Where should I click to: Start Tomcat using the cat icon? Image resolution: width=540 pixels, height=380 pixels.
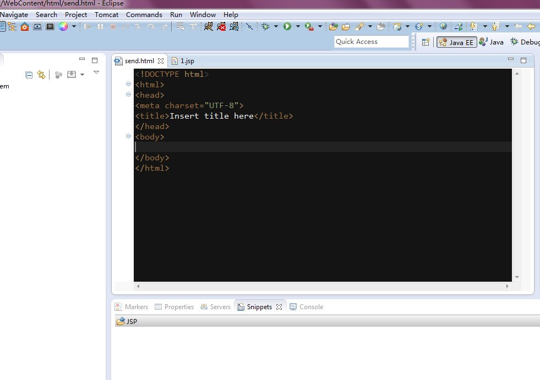208,26
